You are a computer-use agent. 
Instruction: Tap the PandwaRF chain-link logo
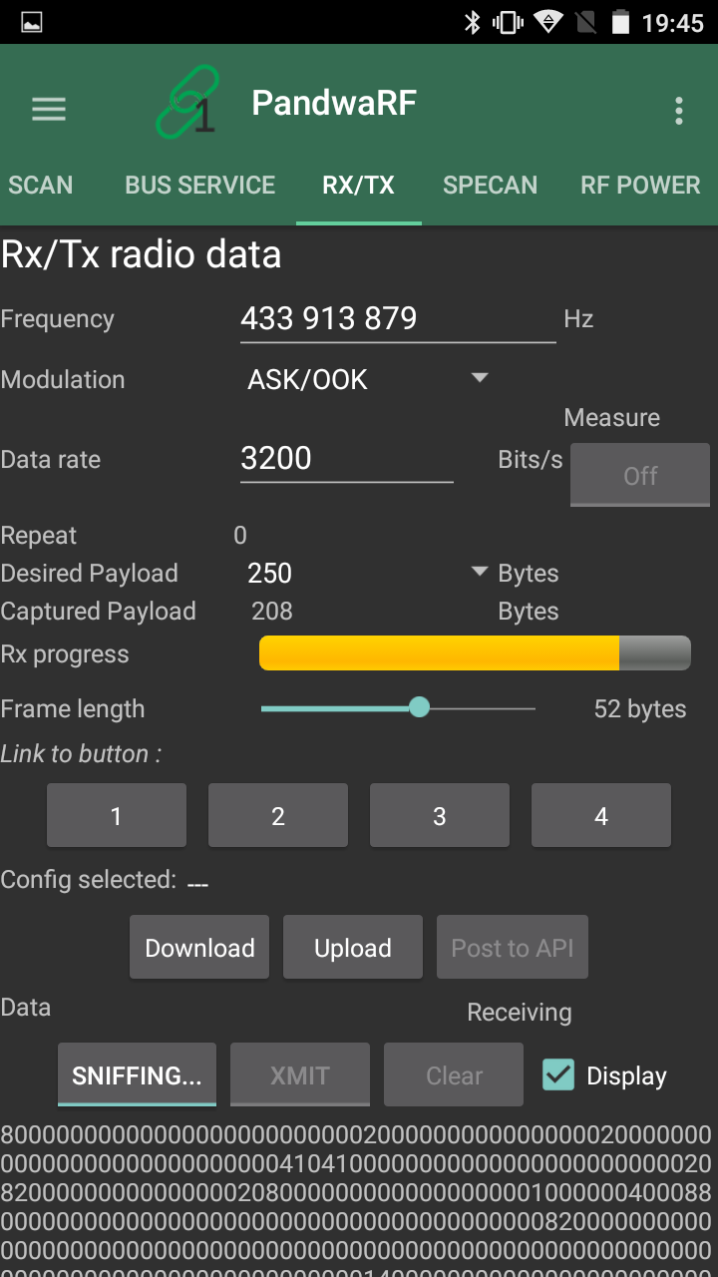pyautogui.click(x=186, y=102)
